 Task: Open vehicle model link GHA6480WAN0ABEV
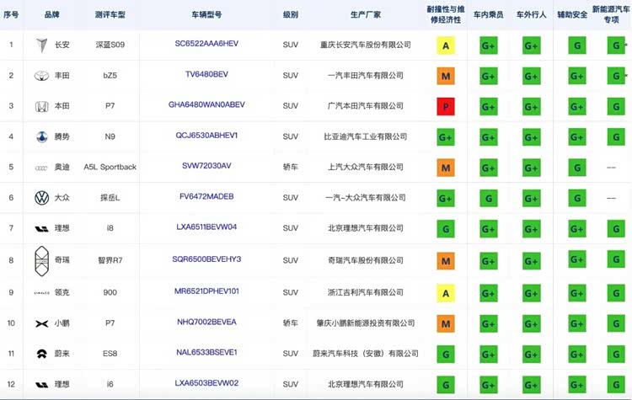[x=206, y=105]
